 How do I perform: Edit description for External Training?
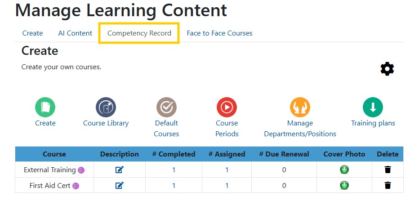point(120,170)
